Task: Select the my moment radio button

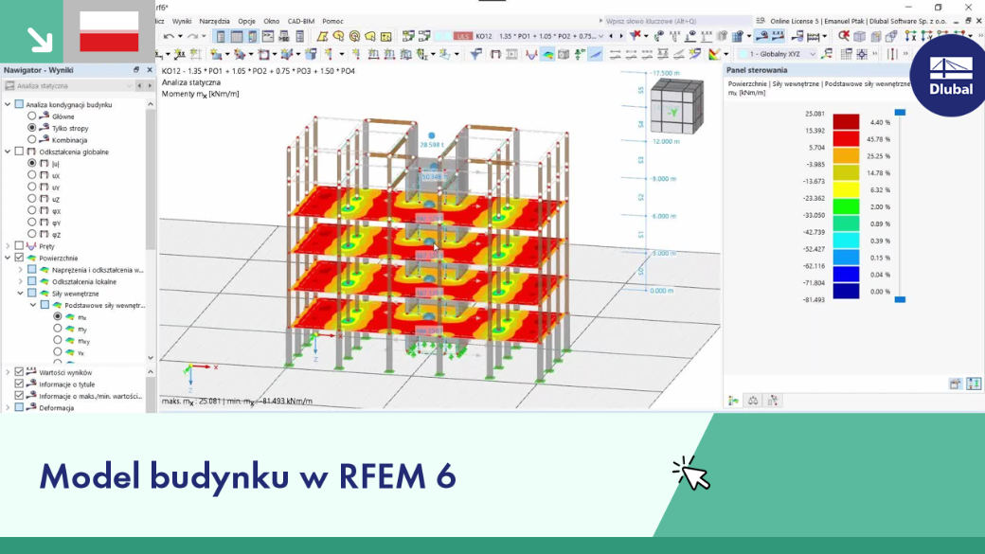Action: point(57,329)
